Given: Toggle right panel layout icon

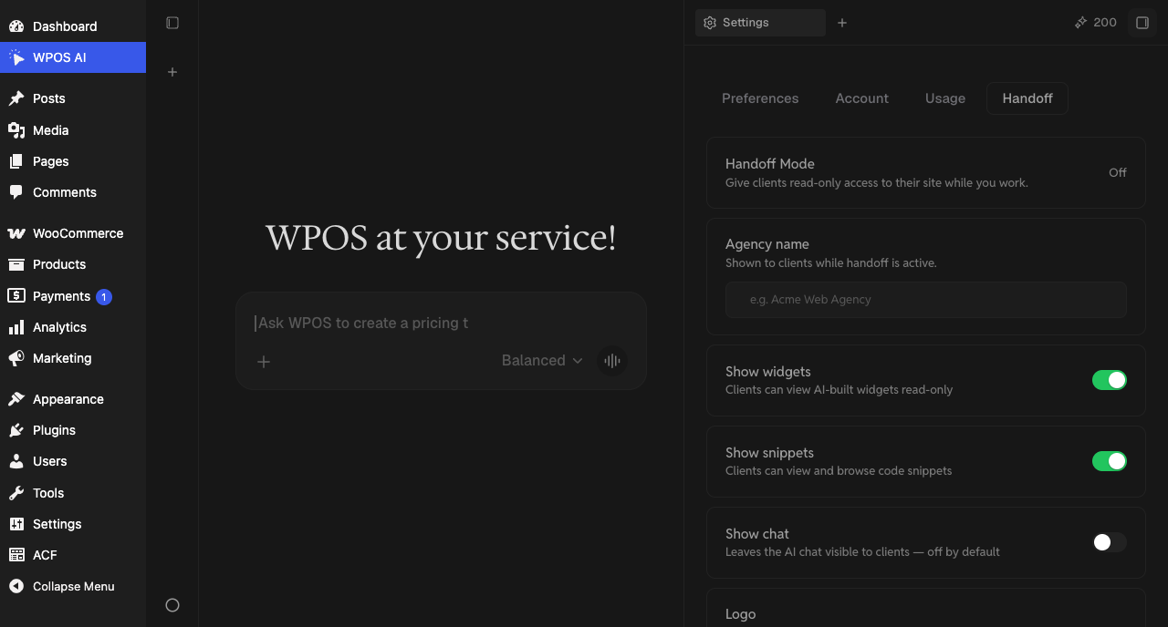Looking at the screenshot, I should 1142,23.
